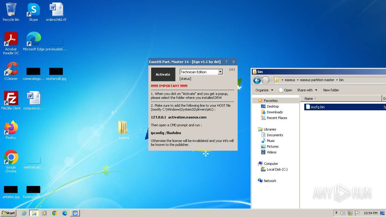Image resolution: width=386 pixels, height=217 pixels.
Task: Click the easeus breadcrumb in address bar
Action: 290,80
